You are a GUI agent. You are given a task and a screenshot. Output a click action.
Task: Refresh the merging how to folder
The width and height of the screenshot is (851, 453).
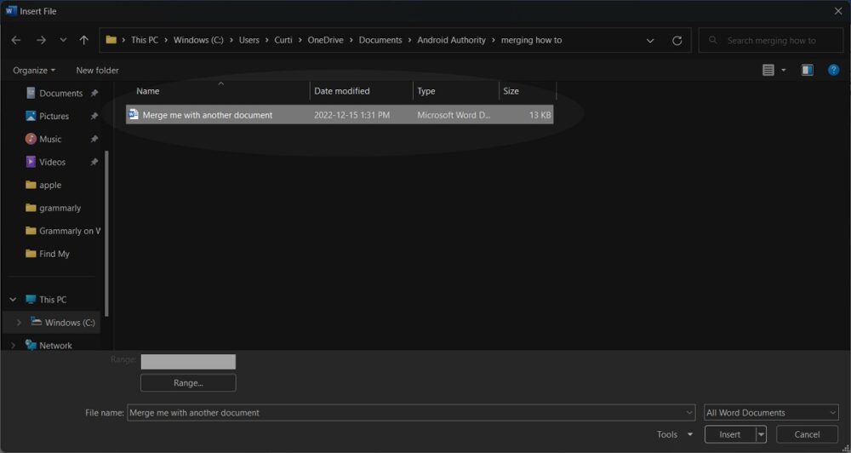pyautogui.click(x=677, y=40)
